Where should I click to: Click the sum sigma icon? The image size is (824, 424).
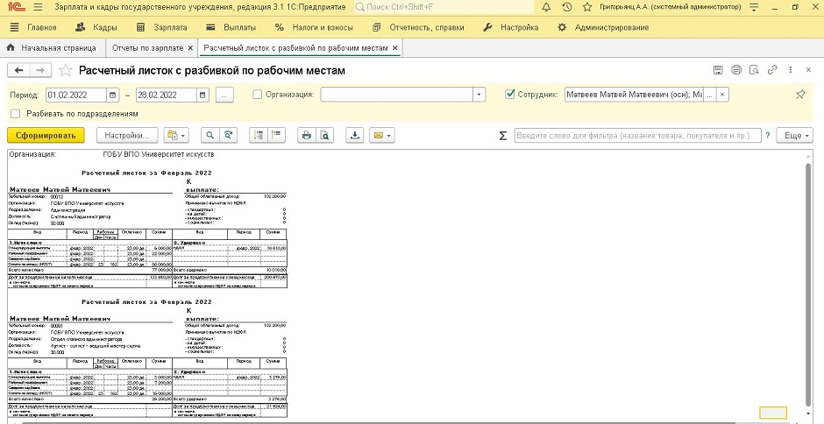pyautogui.click(x=502, y=136)
